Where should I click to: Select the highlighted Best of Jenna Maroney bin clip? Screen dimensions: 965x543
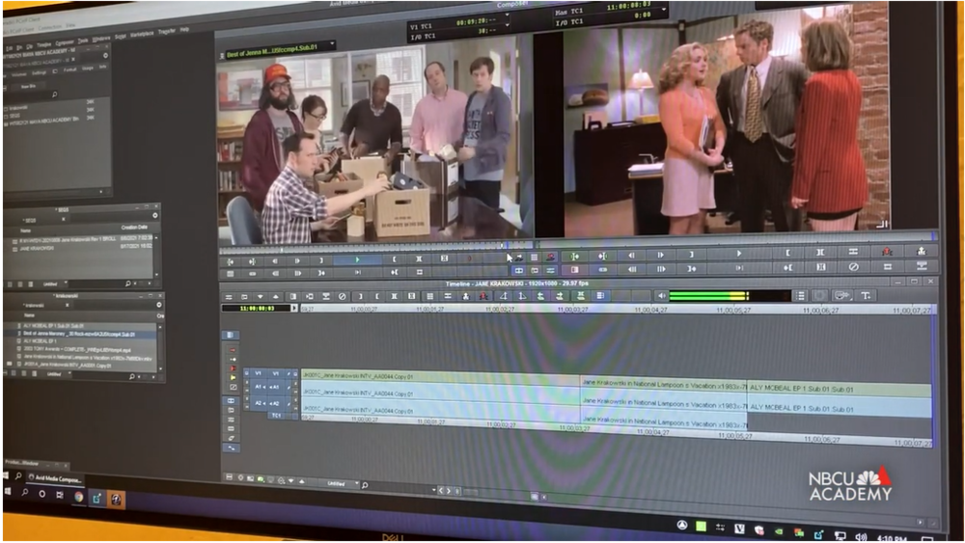pyautogui.click(x=79, y=334)
